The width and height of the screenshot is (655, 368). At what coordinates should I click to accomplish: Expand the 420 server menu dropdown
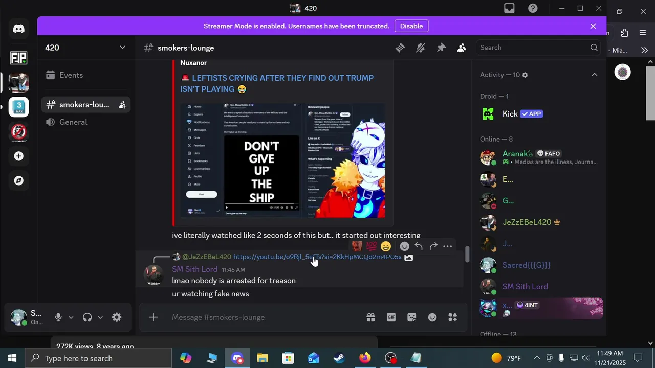[122, 48]
